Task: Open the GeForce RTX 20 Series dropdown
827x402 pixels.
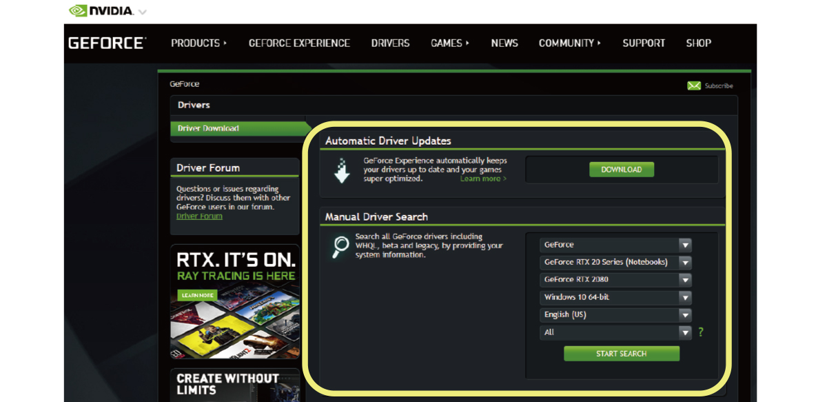Action: click(x=684, y=262)
